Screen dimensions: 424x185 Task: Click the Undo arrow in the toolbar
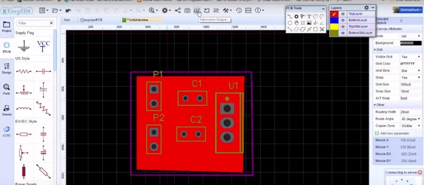click(68, 10)
